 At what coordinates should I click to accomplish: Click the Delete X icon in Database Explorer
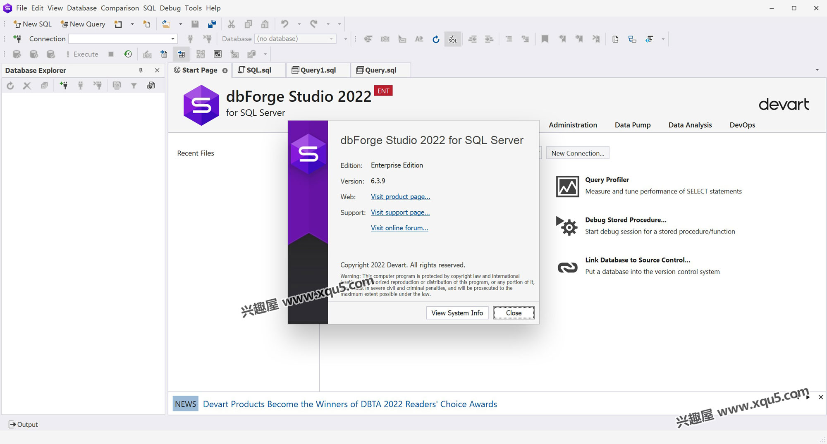27,86
